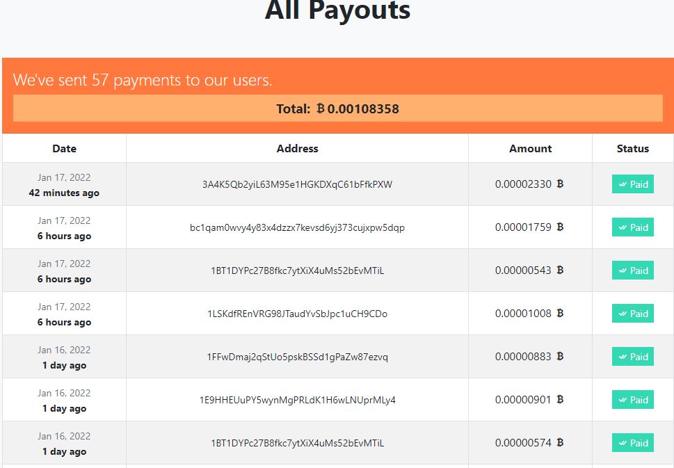Click the Paid badge for 0.00000883 payout
Image resolution: width=674 pixels, height=468 pixels.
tap(633, 356)
